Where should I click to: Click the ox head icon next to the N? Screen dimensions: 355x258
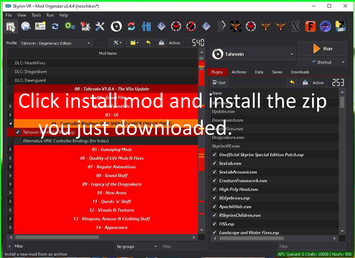click(x=281, y=26)
